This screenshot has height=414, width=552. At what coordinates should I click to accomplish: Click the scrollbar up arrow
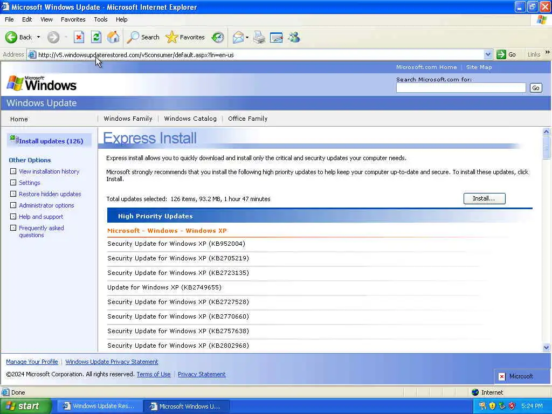point(547,132)
